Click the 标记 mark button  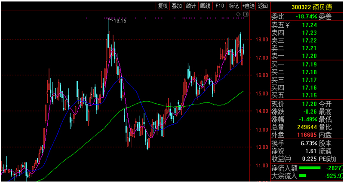coord(233,6)
